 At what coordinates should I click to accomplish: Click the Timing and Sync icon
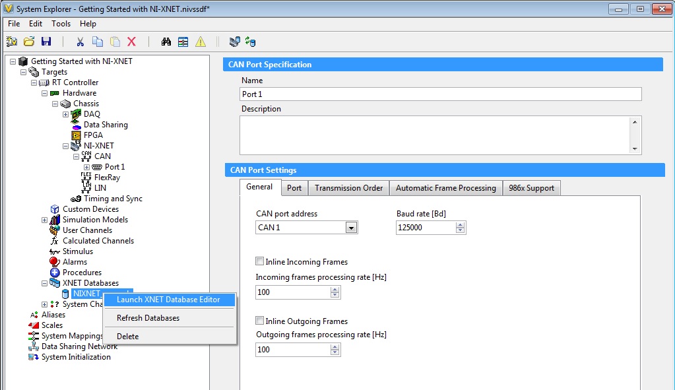tap(76, 199)
